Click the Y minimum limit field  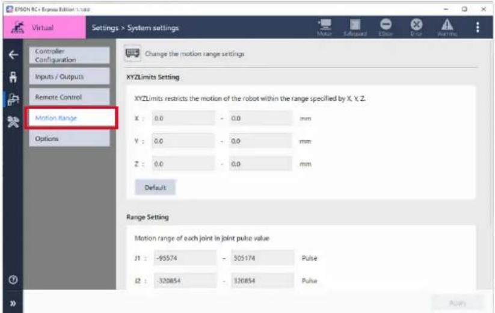pos(183,141)
